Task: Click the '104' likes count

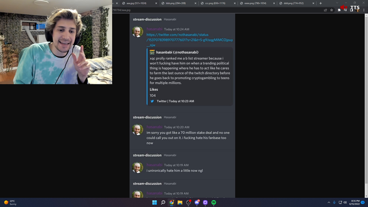Action: pos(152,95)
